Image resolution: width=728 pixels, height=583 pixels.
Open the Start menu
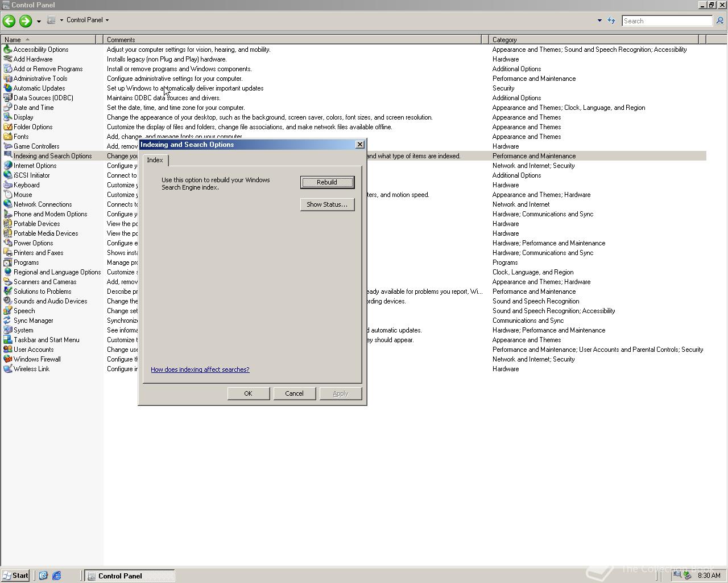15,576
